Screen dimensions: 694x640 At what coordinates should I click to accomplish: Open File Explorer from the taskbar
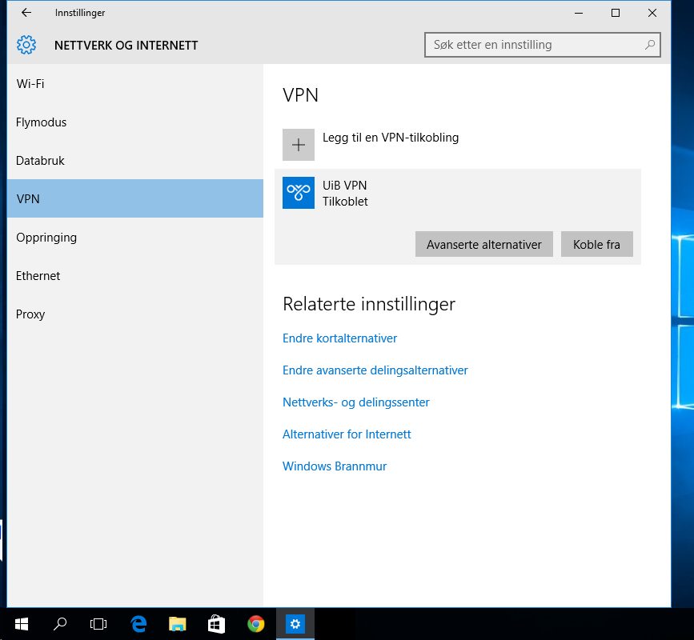178,624
